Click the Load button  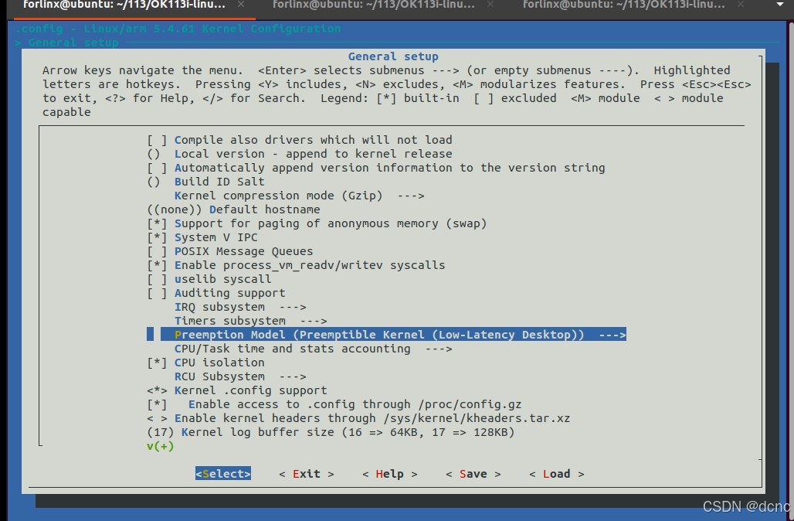pos(557,474)
